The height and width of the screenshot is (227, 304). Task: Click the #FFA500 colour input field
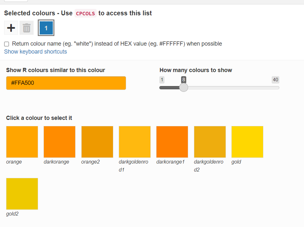pos(66,83)
